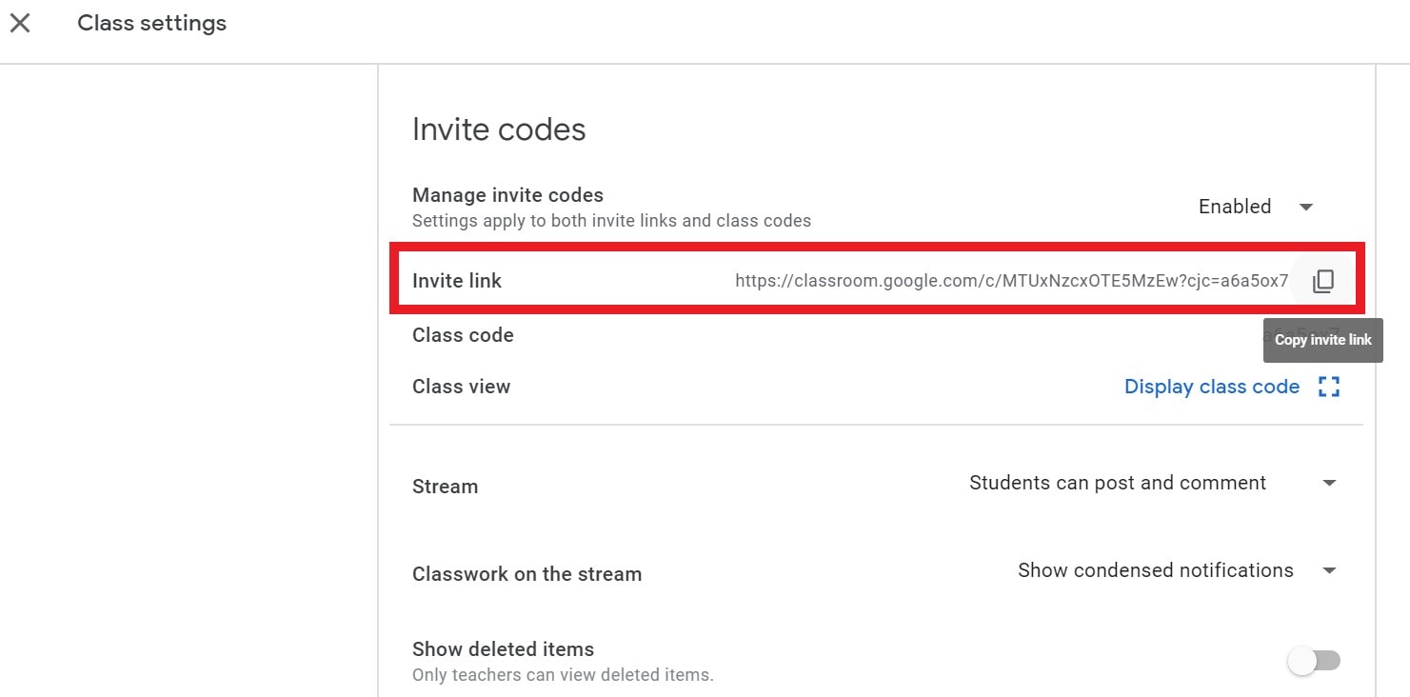Click the Display class code fullscreen icon
The height and width of the screenshot is (697, 1410).
click(x=1329, y=387)
